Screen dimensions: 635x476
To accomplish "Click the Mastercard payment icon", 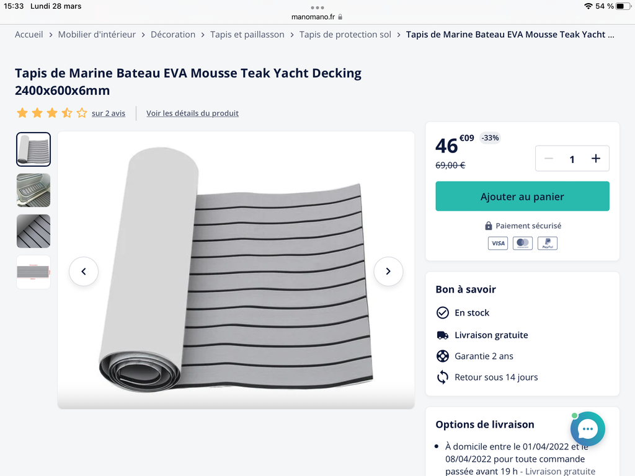I will click(523, 243).
